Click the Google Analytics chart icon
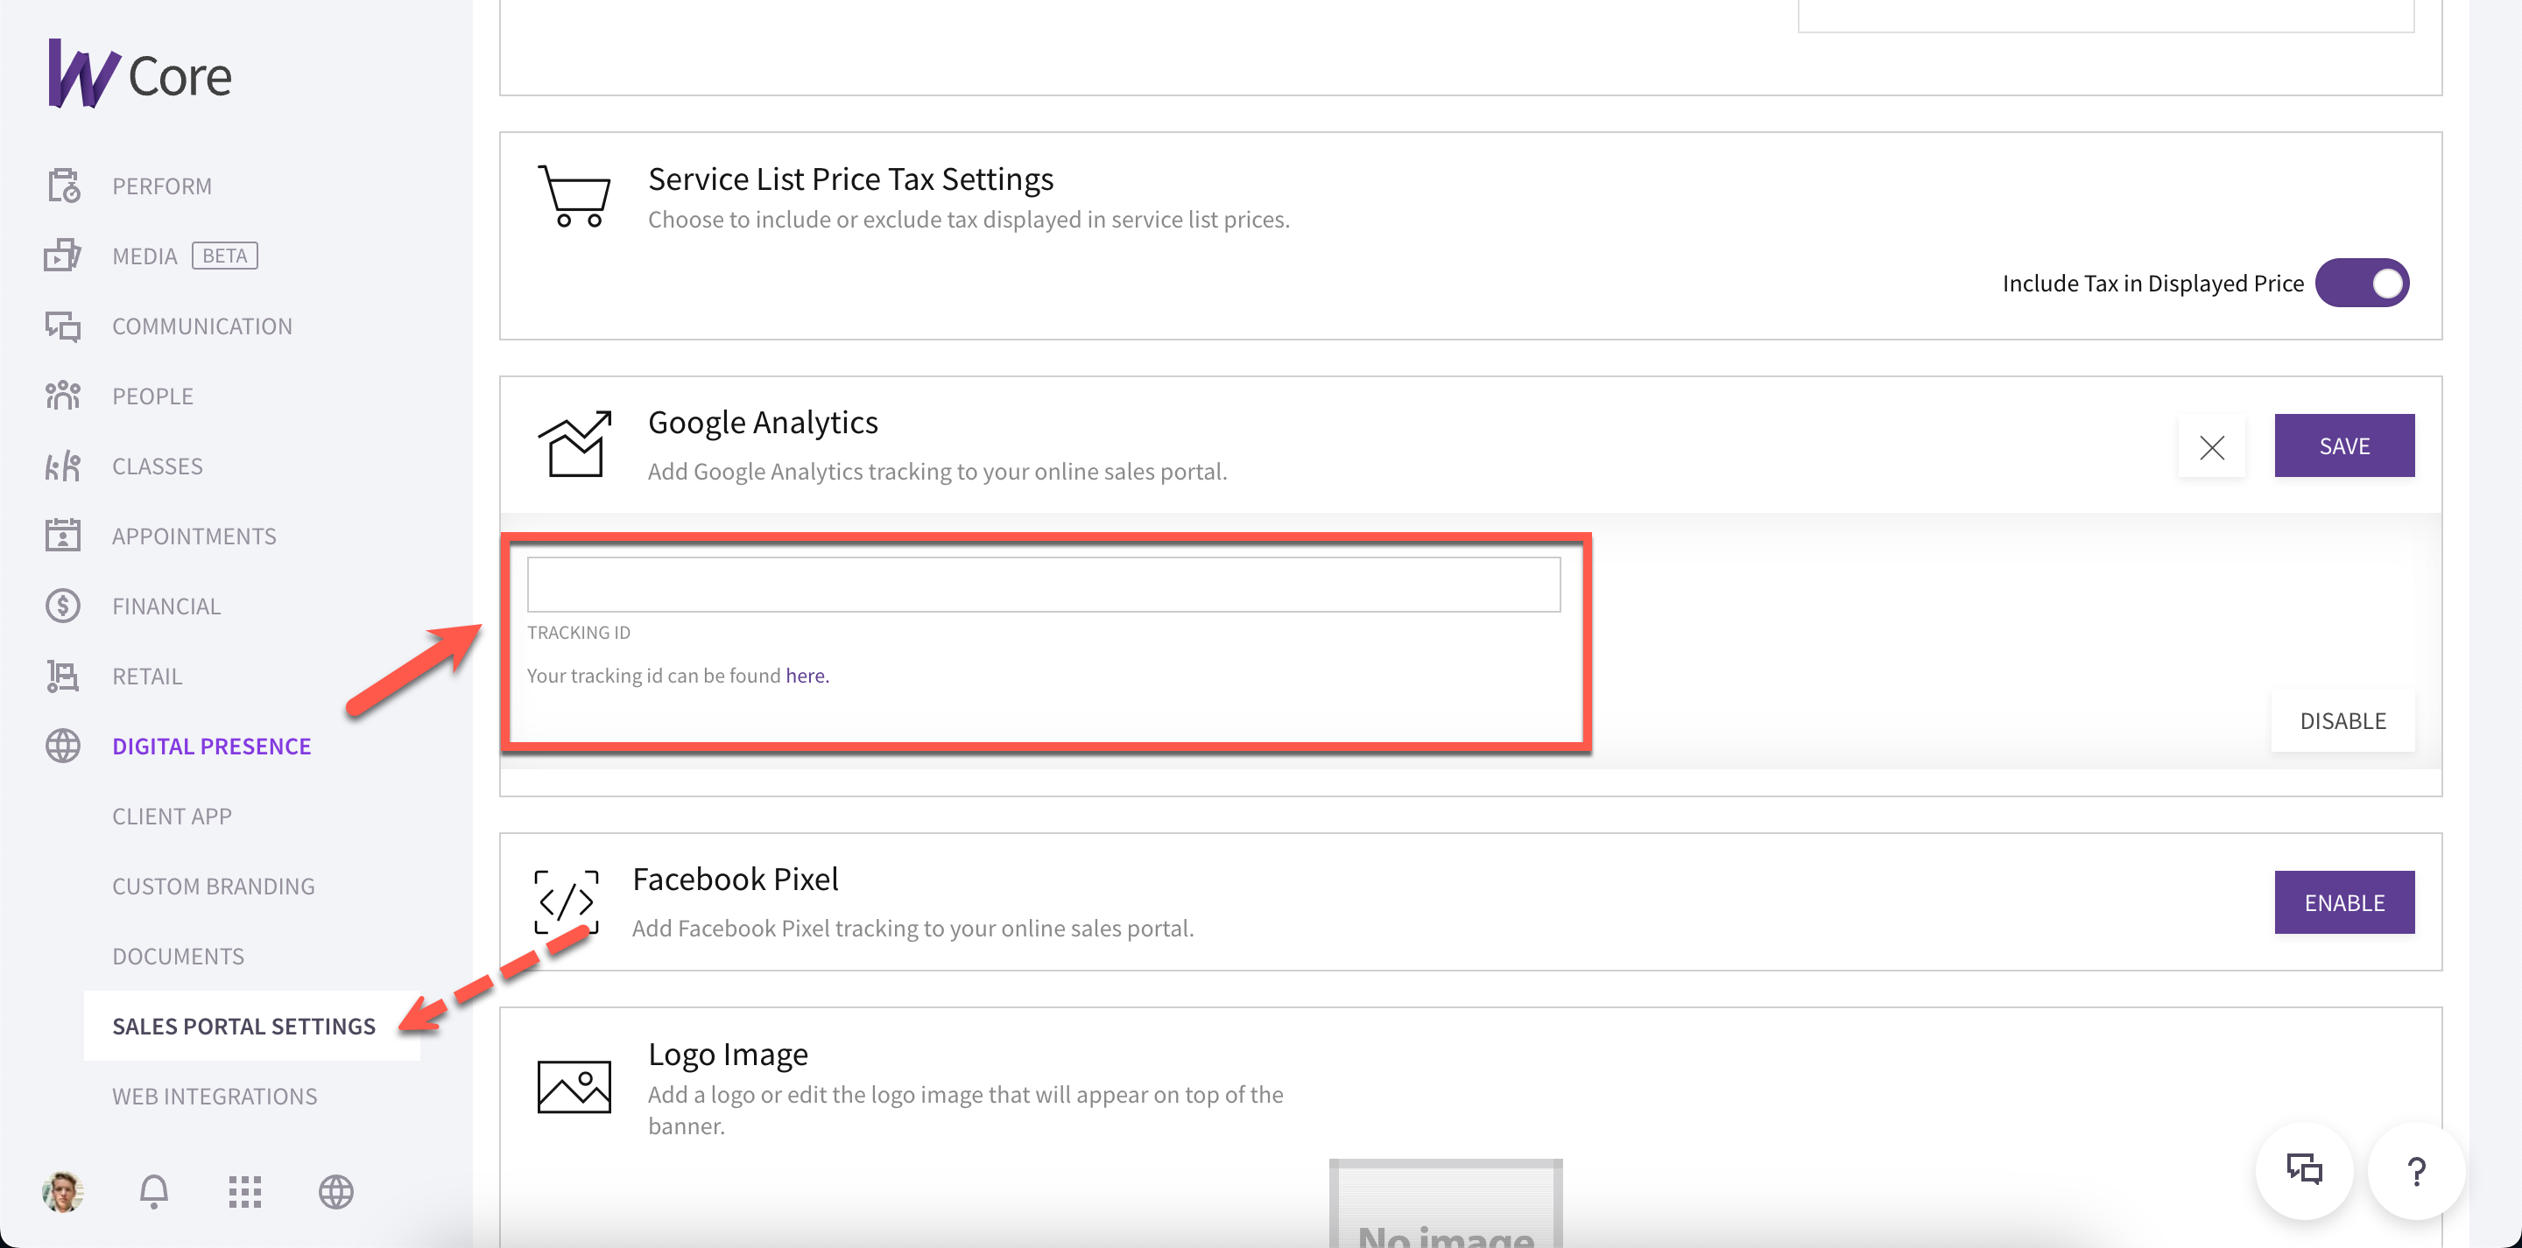The image size is (2522, 1248). click(574, 445)
